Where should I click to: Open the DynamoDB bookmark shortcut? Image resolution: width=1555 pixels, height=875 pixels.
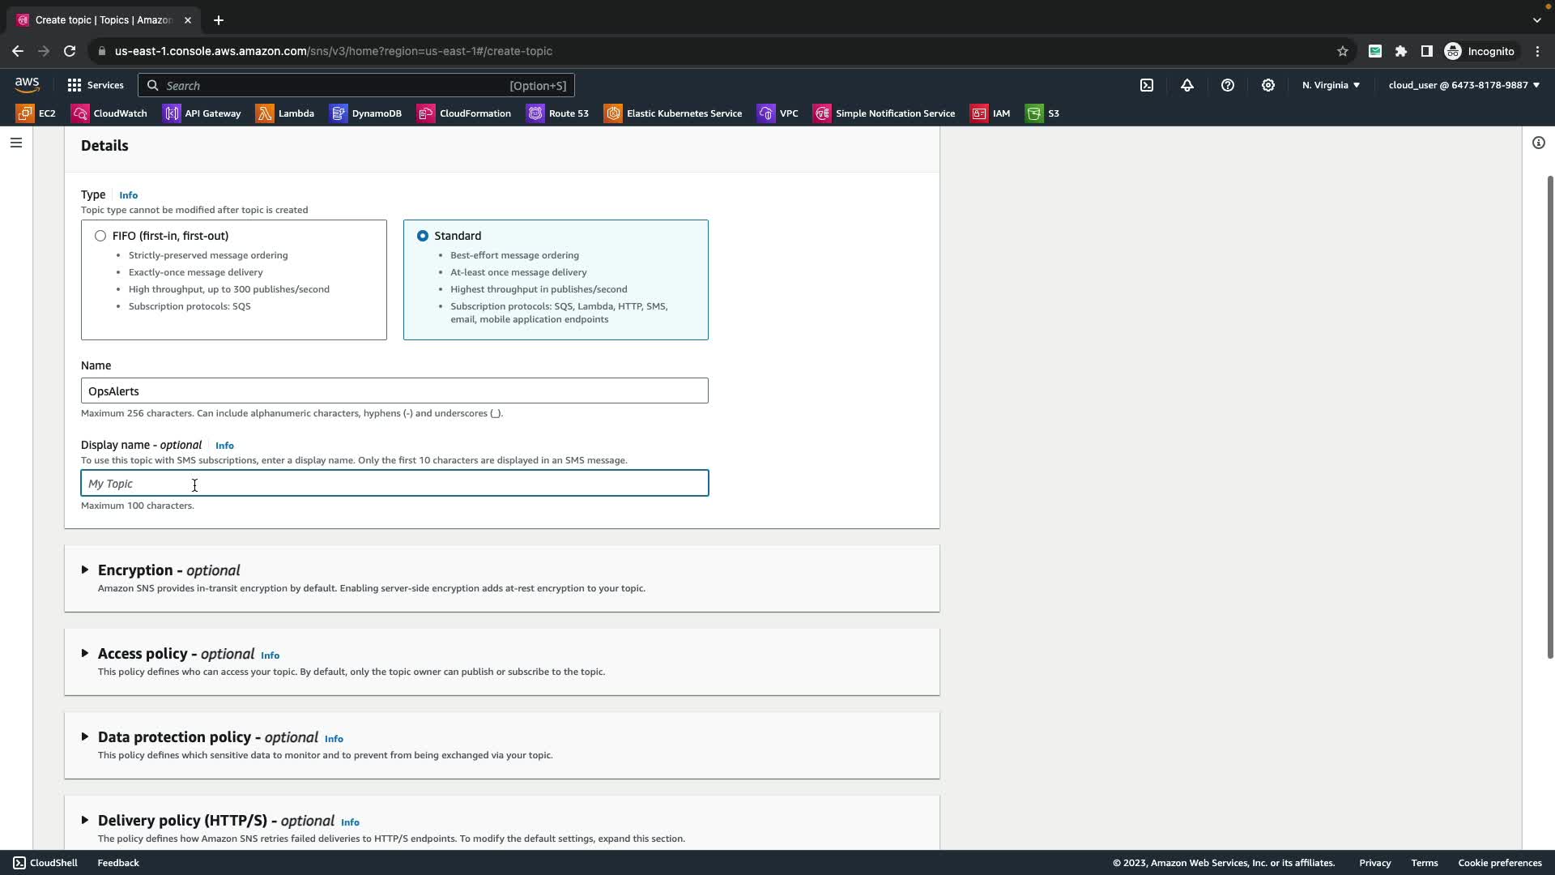(x=366, y=113)
